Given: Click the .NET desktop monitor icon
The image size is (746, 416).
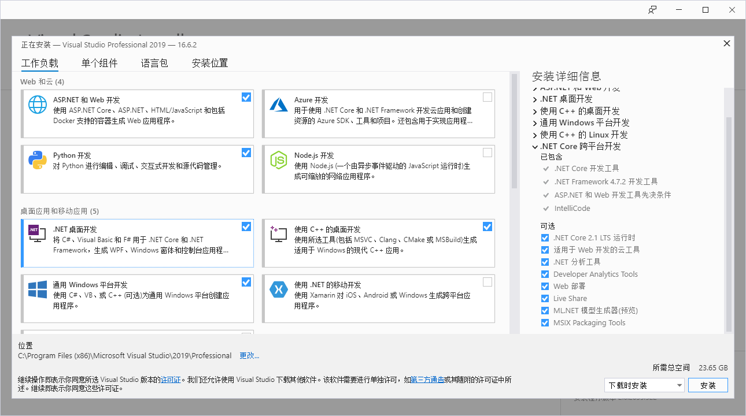Looking at the screenshot, I should coord(38,233).
